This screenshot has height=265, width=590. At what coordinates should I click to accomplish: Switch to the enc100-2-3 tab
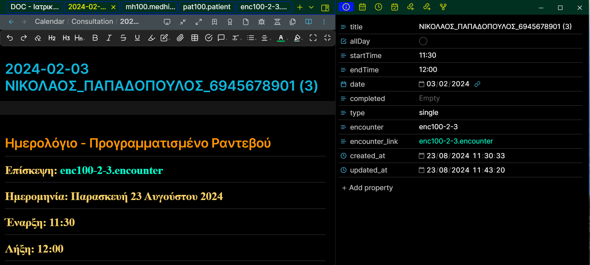264,7
